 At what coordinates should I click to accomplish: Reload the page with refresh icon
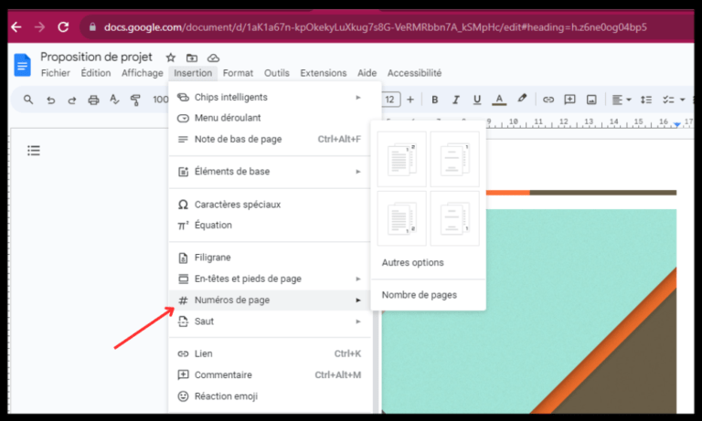(63, 27)
